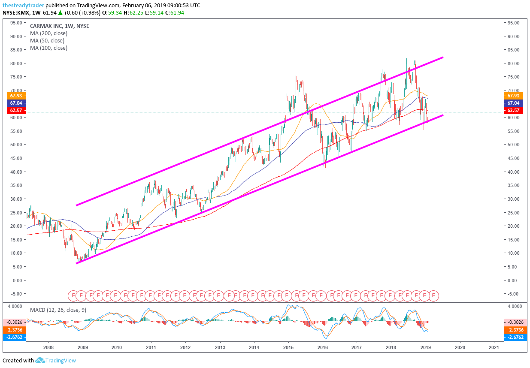This screenshot has height=368, width=530.
Task: Click the high price H:62.25 value
Action: 133,13
